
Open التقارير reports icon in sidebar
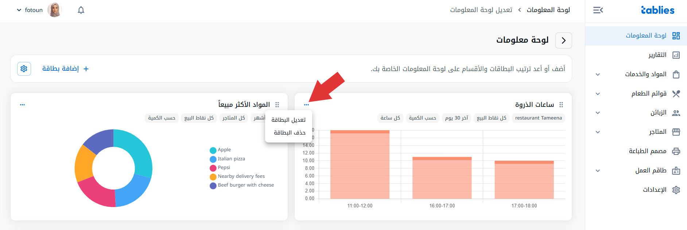[x=676, y=55]
